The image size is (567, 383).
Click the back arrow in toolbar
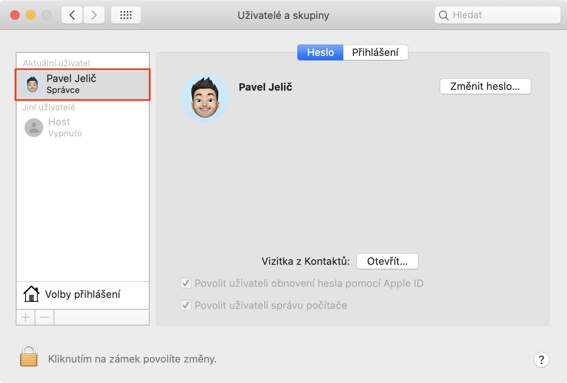point(72,15)
